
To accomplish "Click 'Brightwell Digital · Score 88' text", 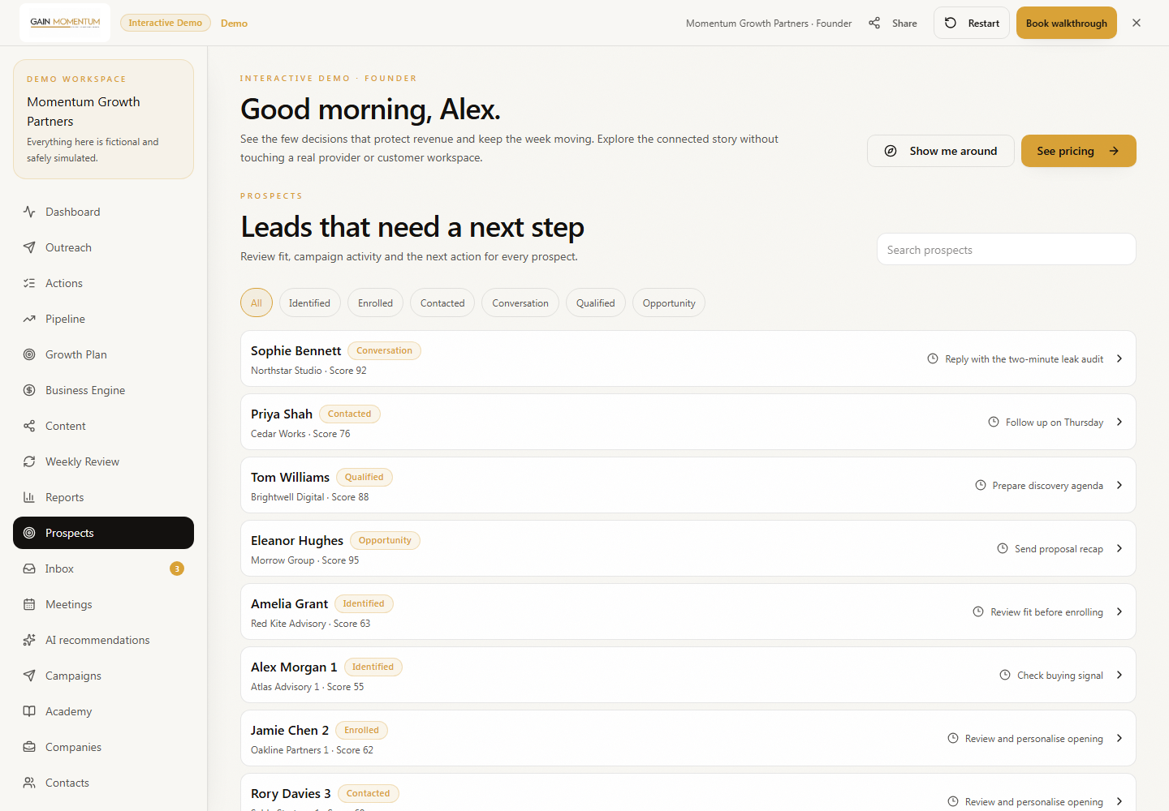I will [x=309, y=497].
